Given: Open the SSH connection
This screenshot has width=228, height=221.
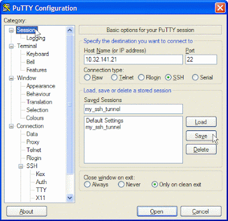Looking at the screenshot, I should [x=157, y=211].
